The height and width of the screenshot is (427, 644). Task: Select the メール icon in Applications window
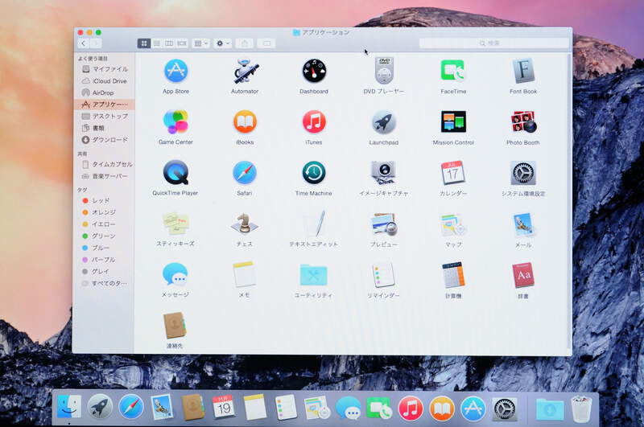tap(523, 224)
